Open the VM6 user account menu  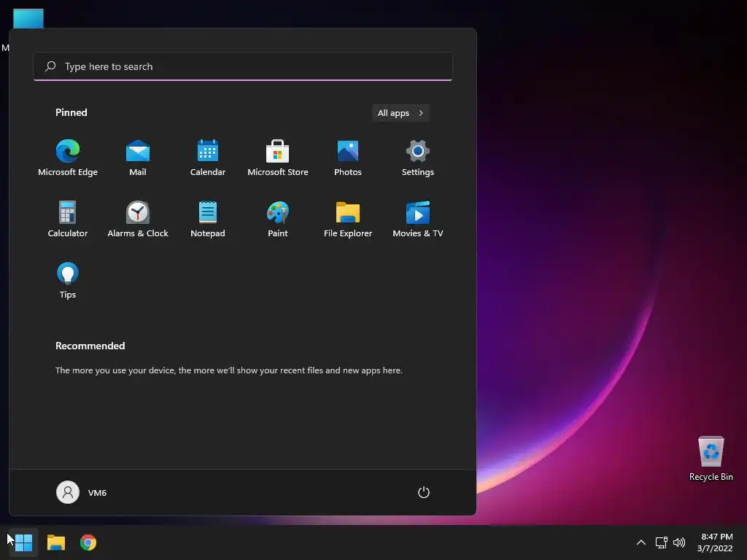tap(82, 492)
